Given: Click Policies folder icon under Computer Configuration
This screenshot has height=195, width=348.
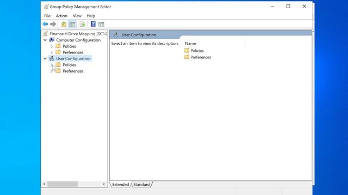Looking at the screenshot, I should 58,46.
